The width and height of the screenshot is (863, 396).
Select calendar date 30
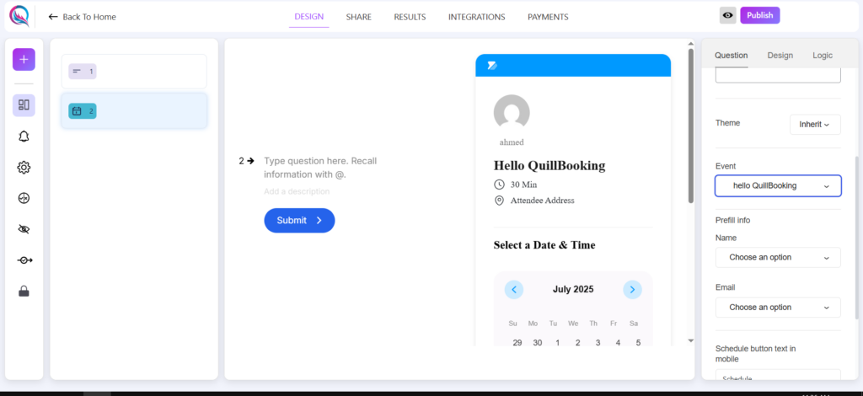click(x=538, y=343)
